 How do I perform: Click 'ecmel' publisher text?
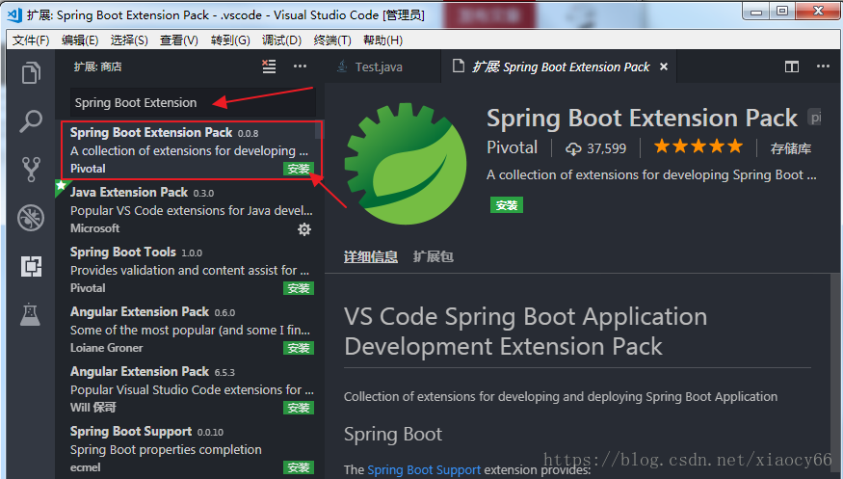point(85,467)
